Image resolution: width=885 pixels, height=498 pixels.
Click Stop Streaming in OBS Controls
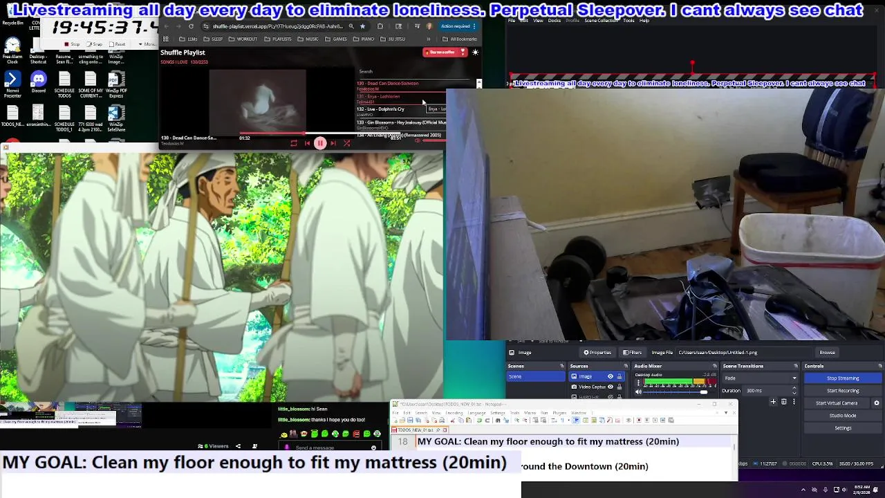coord(843,378)
